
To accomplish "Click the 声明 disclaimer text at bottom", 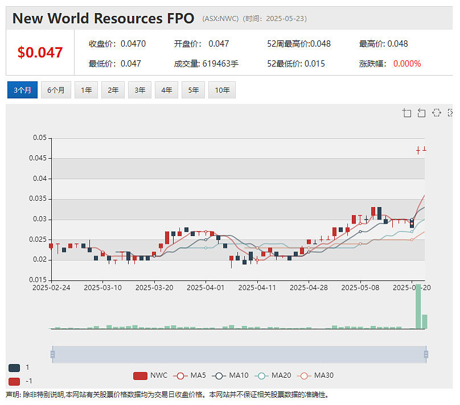I will point(167,394).
